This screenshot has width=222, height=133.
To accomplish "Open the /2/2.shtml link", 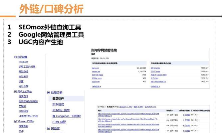I will click(154, 78).
